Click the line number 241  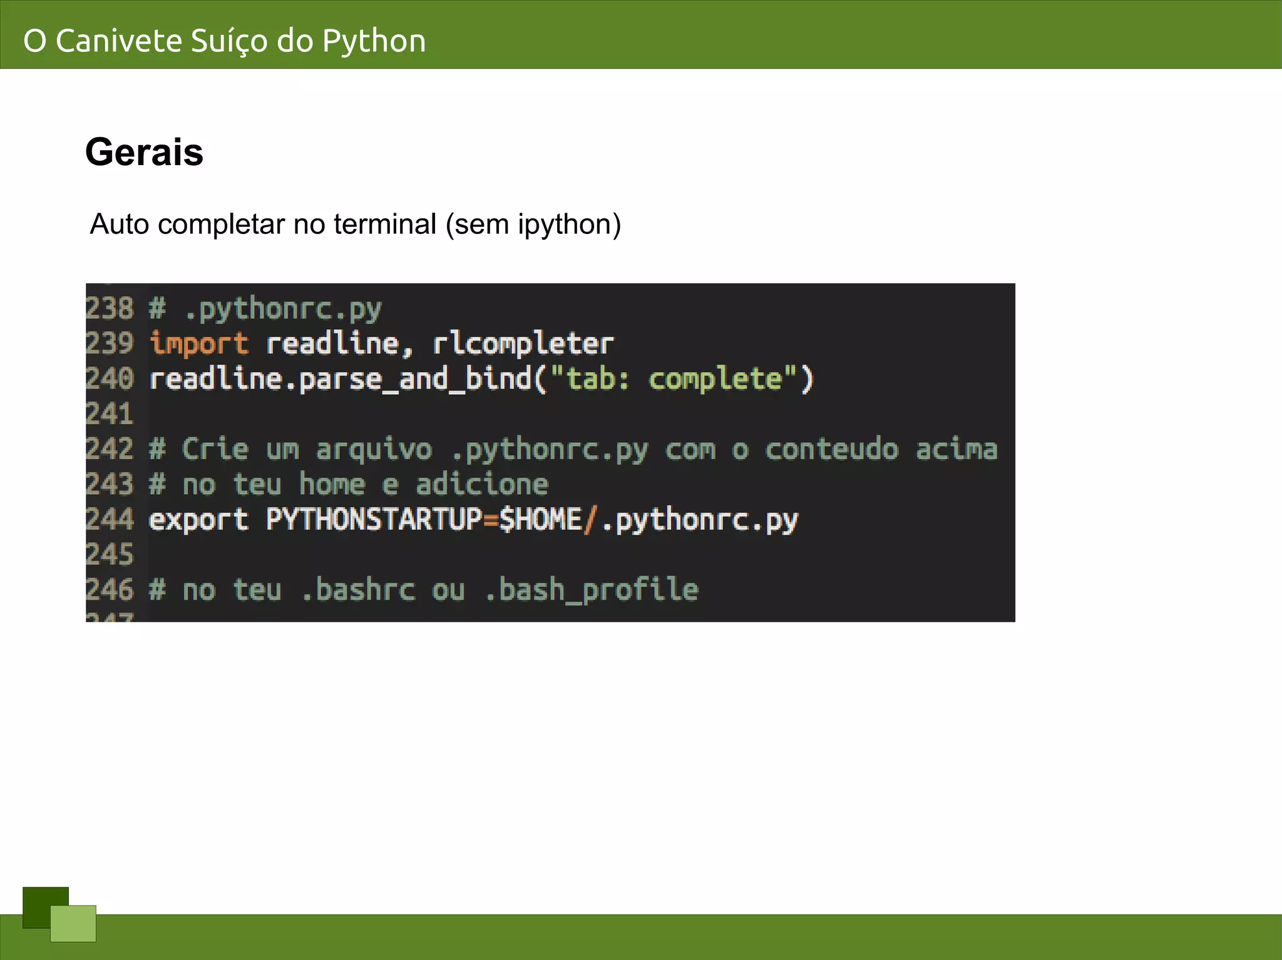pyautogui.click(x=110, y=414)
